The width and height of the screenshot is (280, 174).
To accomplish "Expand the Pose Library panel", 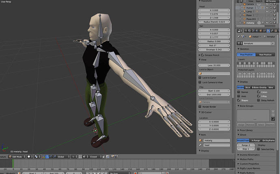I will pyautogui.click(x=245, y=130).
